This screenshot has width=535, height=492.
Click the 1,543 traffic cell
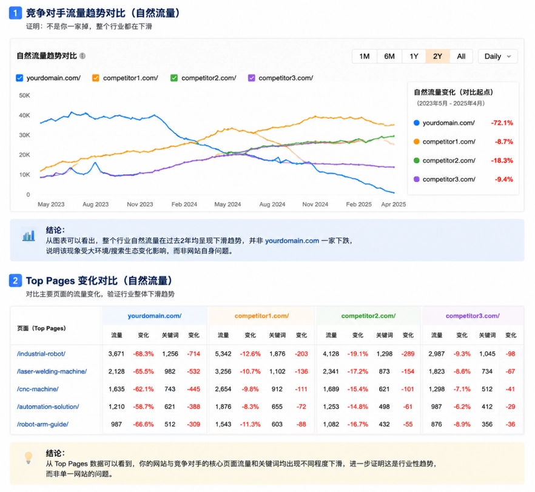pos(223,424)
